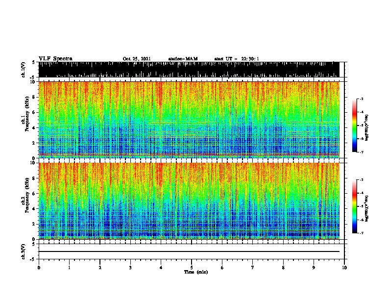Click the "8" tick on Time axis
388x300 pixels.
(283, 268)
